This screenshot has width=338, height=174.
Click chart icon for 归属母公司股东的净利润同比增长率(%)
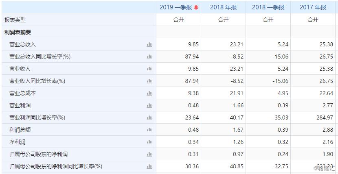149,166
